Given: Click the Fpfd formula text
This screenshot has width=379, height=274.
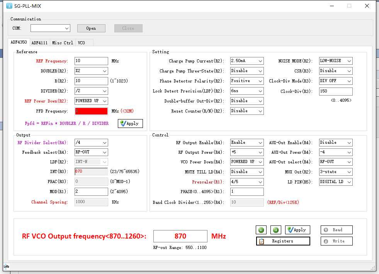Looking at the screenshot, I should [66, 123].
